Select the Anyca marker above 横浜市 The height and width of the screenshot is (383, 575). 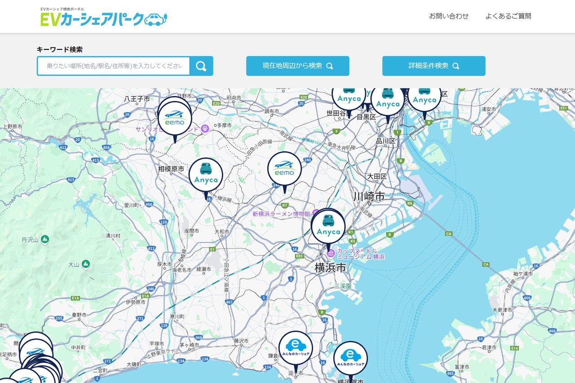(328, 227)
